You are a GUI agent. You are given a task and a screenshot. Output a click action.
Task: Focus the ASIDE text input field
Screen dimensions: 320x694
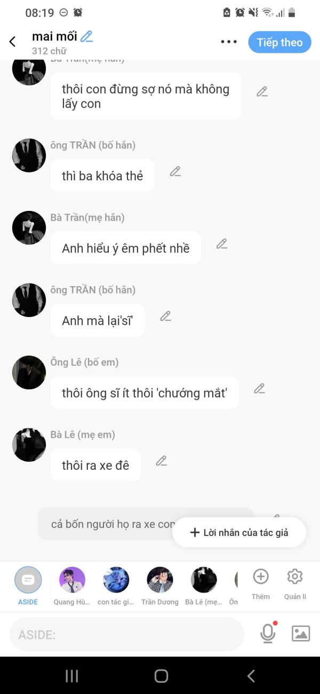(127, 634)
